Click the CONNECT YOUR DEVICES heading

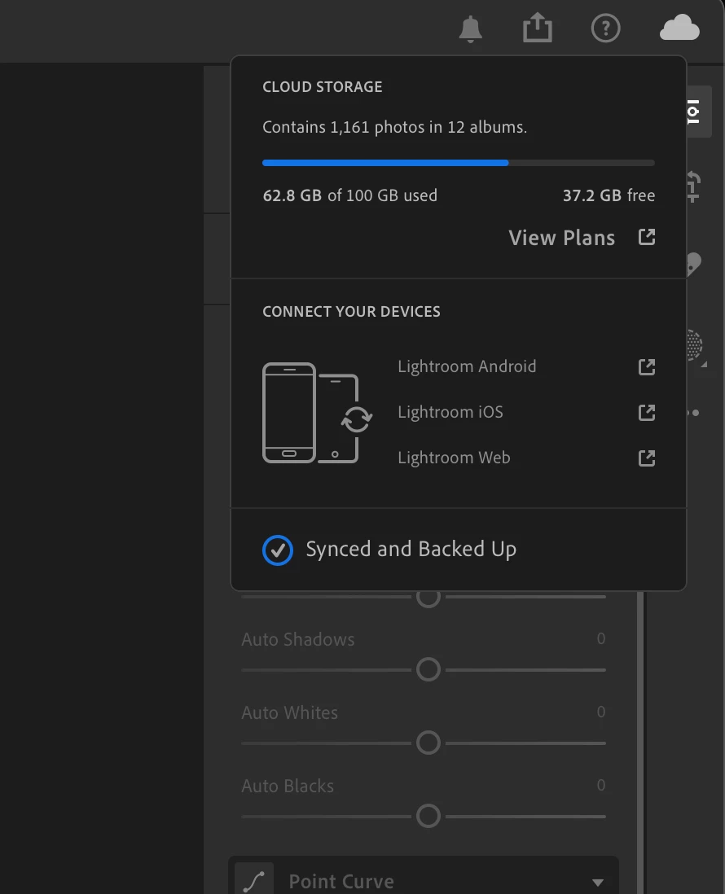351,311
